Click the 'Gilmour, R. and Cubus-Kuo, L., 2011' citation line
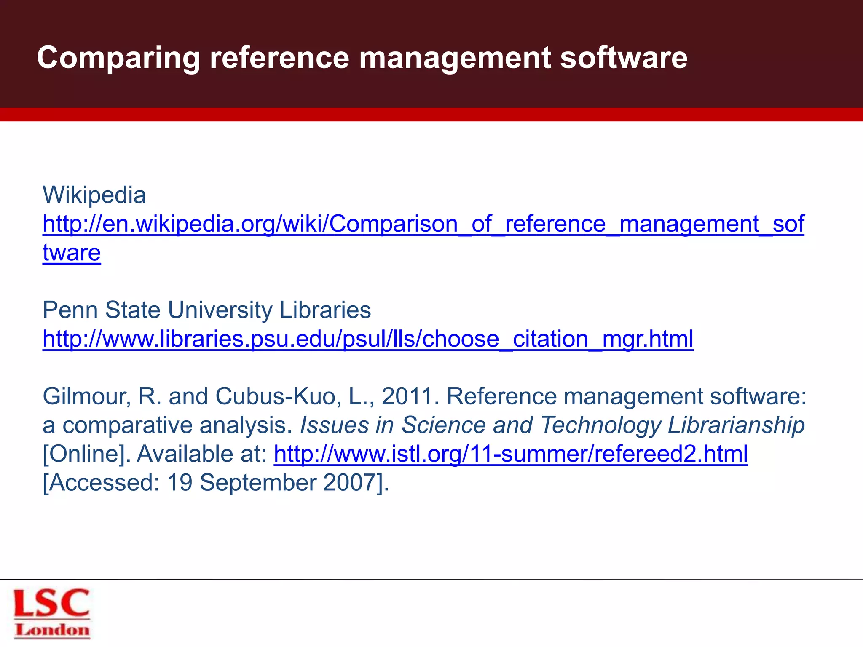The width and height of the screenshot is (863, 647). coord(424,396)
